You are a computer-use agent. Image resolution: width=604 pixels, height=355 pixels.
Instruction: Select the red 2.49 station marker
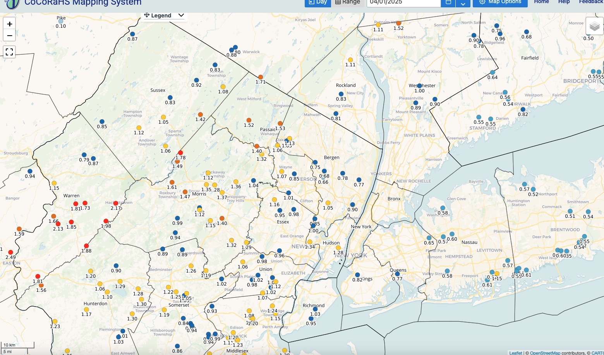click(x=10, y=252)
